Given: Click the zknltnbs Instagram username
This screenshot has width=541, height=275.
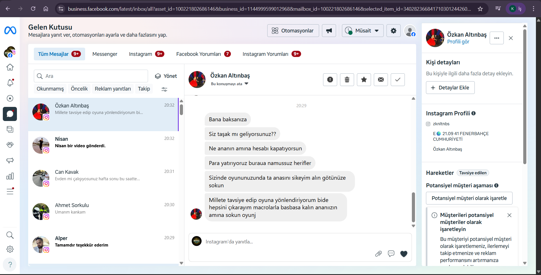Looking at the screenshot, I should tap(441, 124).
